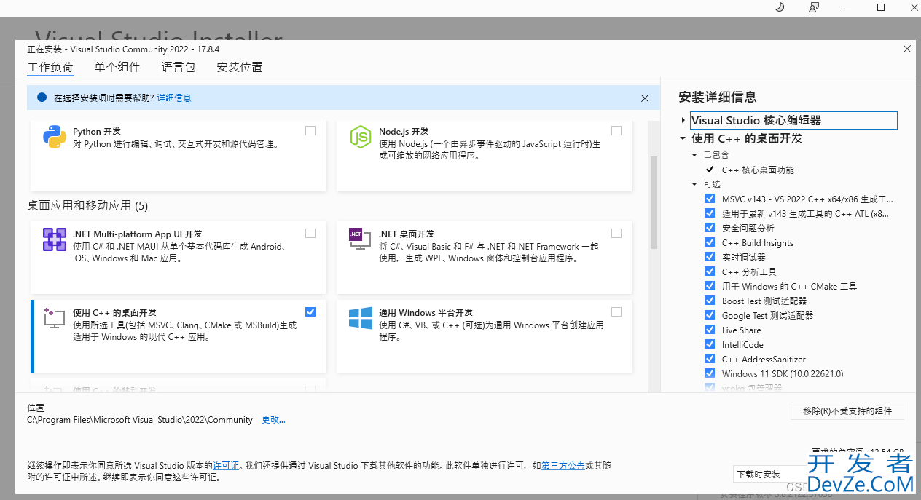Uncheck Live Share option
The image size is (921, 500).
point(710,330)
